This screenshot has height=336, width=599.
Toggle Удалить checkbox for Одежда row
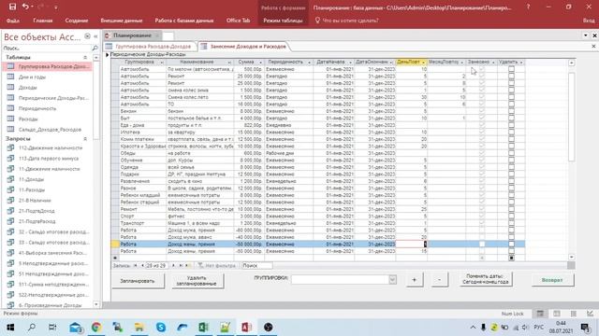pyautogui.click(x=512, y=167)
